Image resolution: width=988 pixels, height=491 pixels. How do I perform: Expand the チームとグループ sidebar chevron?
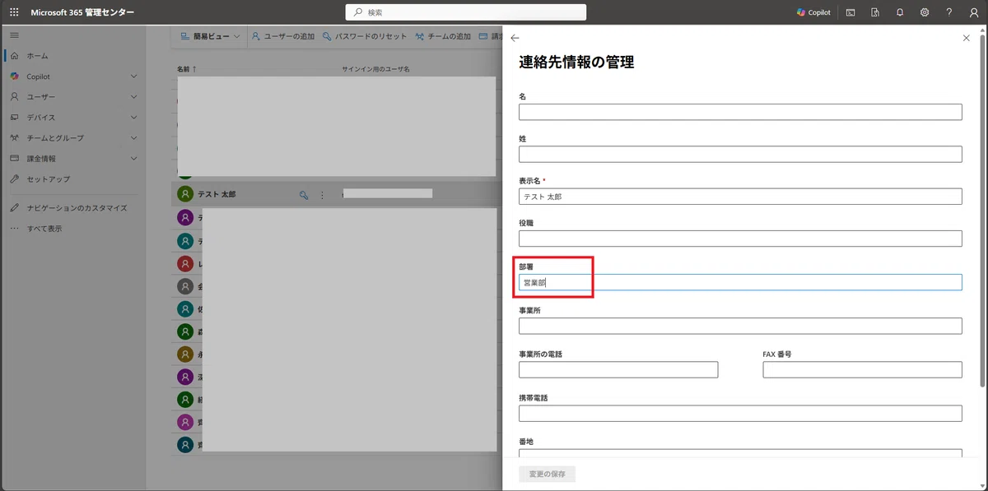tap(133, 138)
